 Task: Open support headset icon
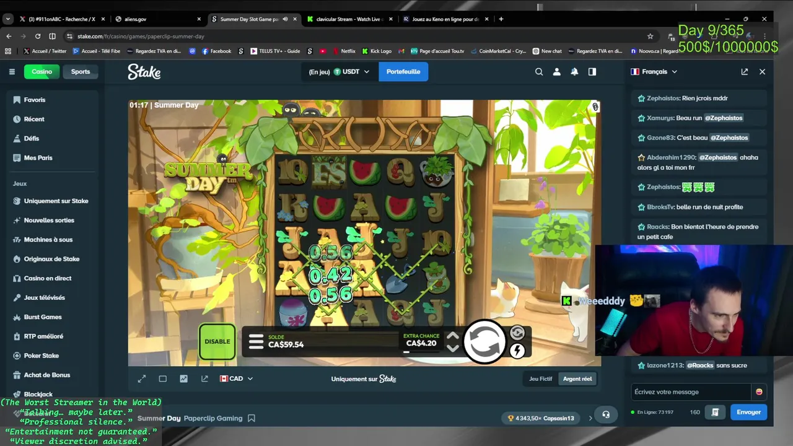click(606, 415)
